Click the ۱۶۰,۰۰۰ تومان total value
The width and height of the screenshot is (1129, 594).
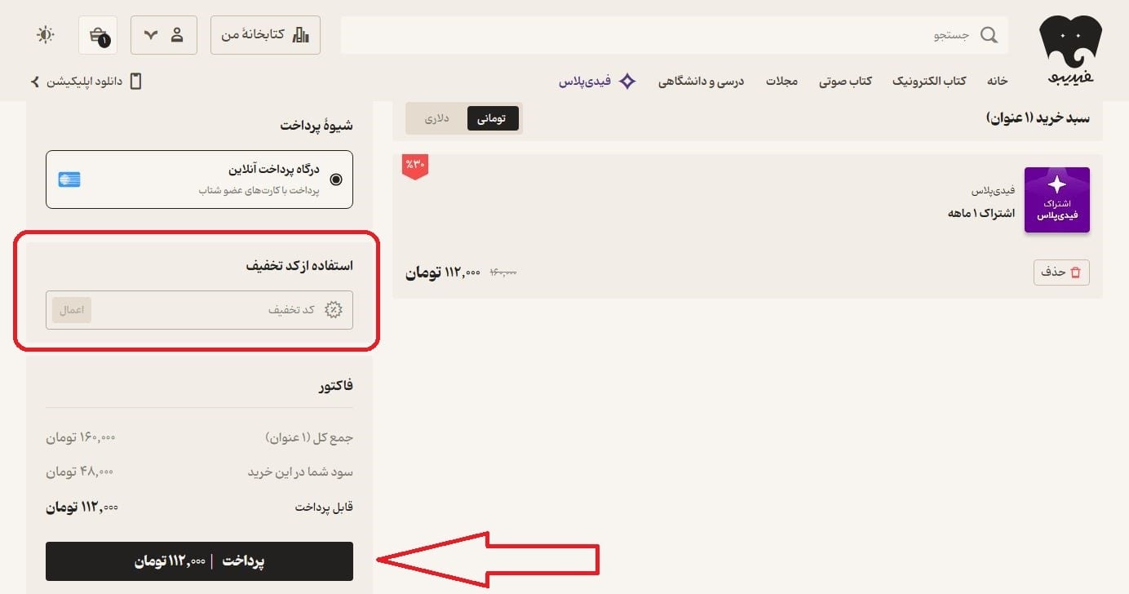[x=80, y=437]
